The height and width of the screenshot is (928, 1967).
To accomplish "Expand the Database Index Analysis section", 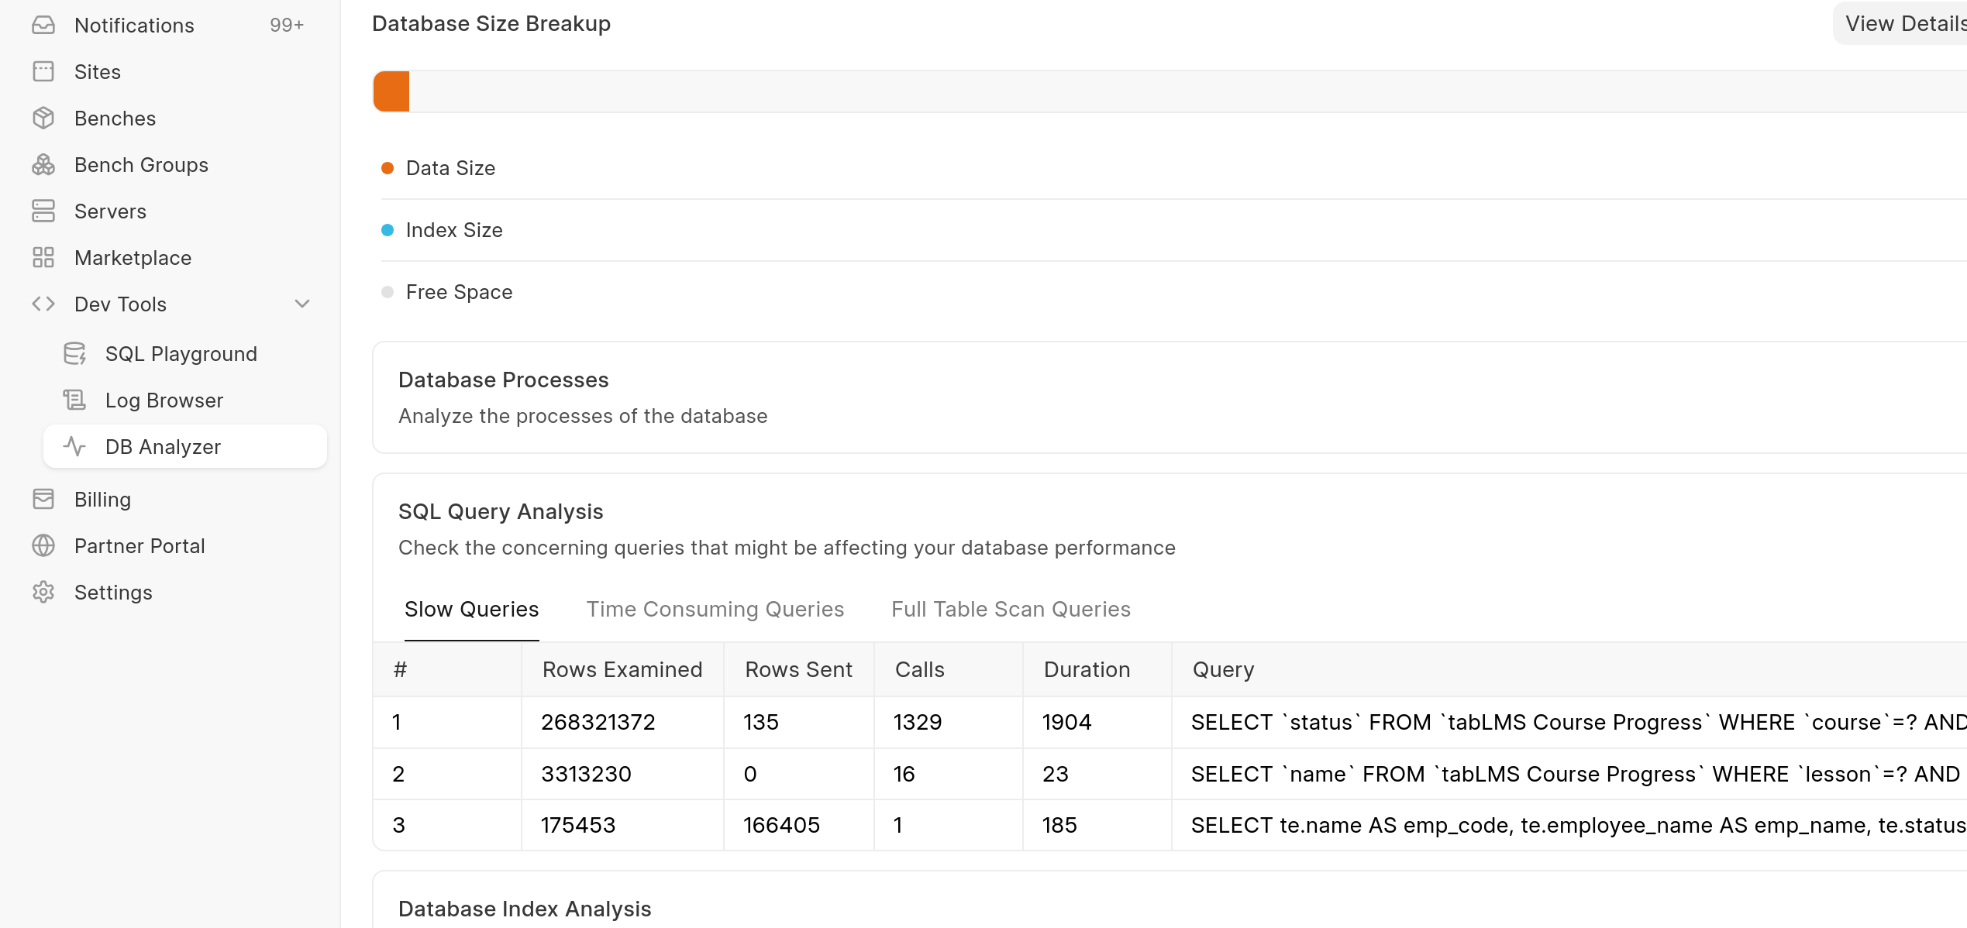I will (x=525, y=909).
